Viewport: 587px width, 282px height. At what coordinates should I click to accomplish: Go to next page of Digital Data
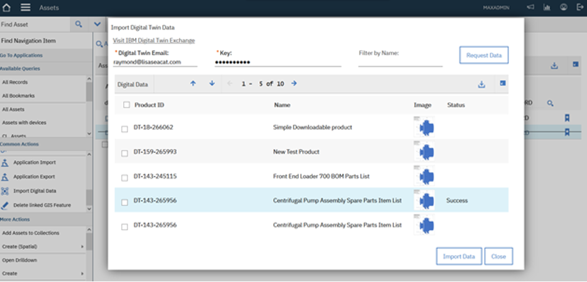point(294,84)
